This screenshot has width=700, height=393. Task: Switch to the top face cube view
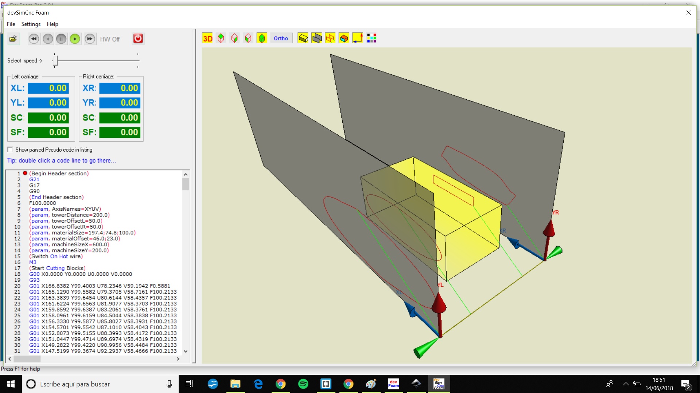[221, 38]
